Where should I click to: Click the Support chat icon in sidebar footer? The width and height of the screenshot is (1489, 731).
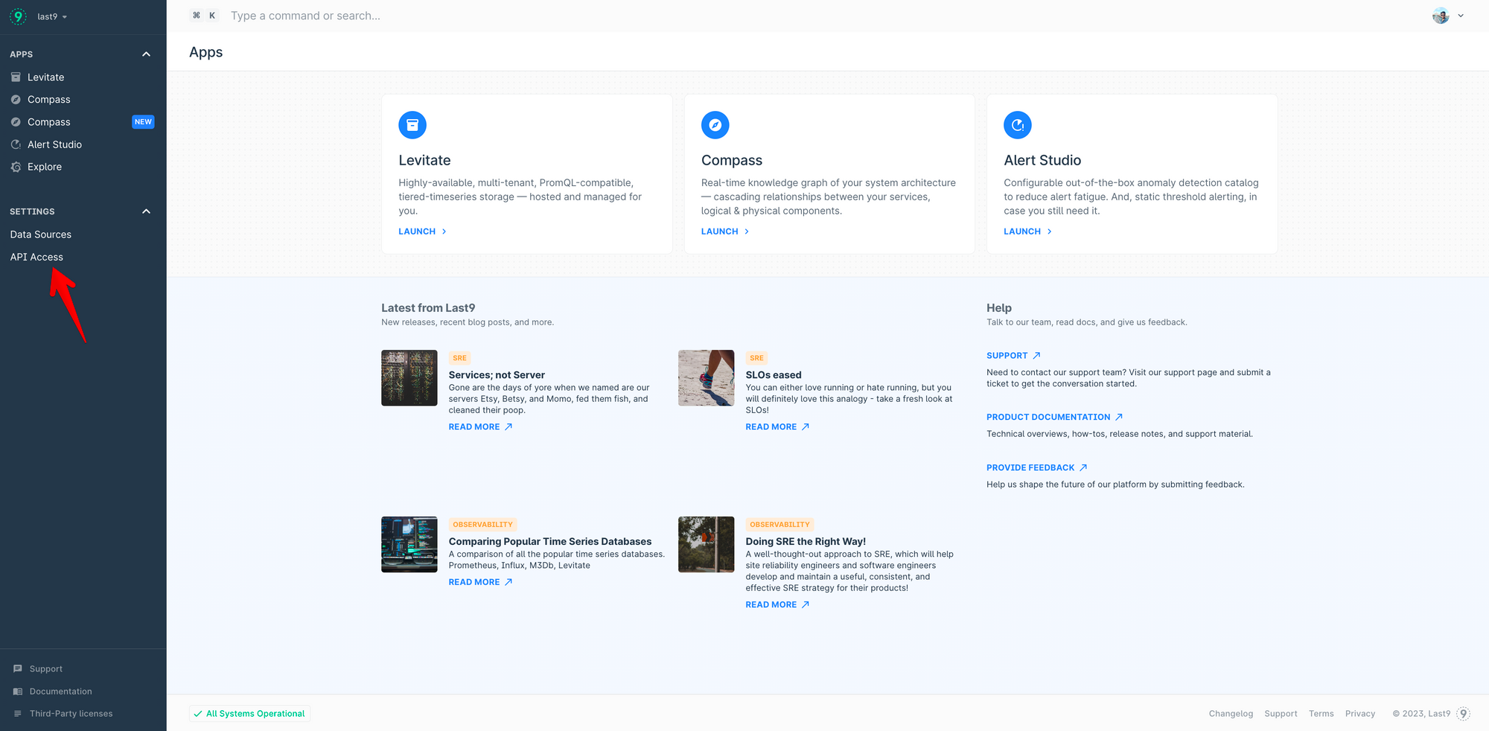[18, 669]
